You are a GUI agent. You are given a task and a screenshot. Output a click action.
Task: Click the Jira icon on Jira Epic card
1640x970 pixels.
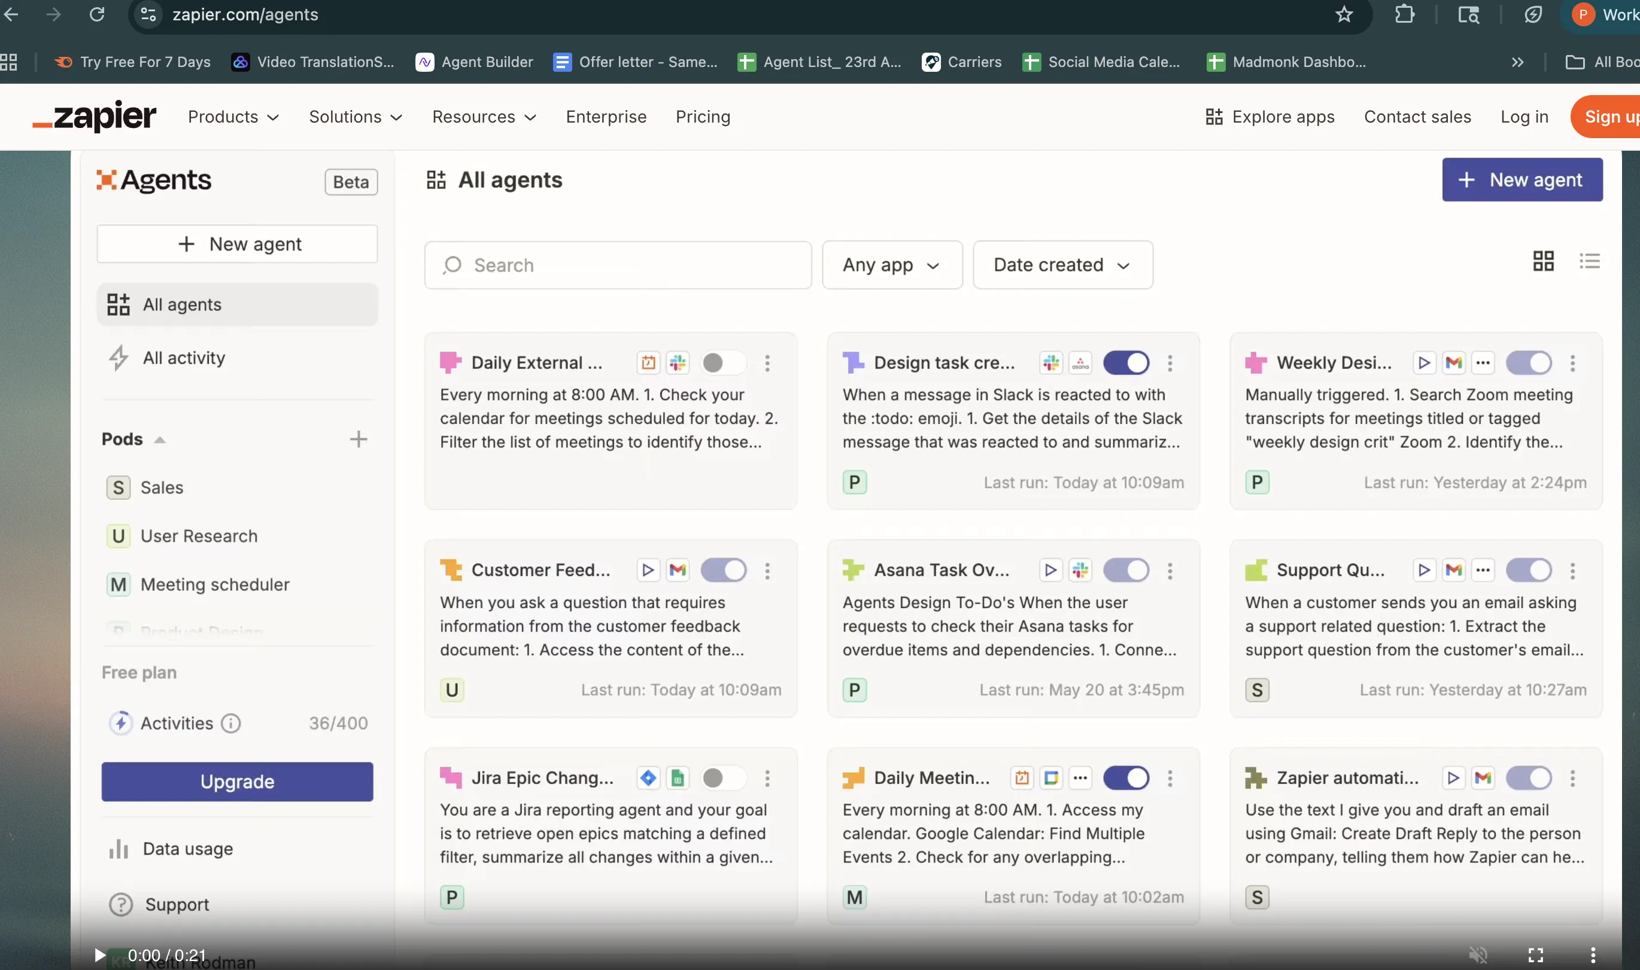click(648, 778)
